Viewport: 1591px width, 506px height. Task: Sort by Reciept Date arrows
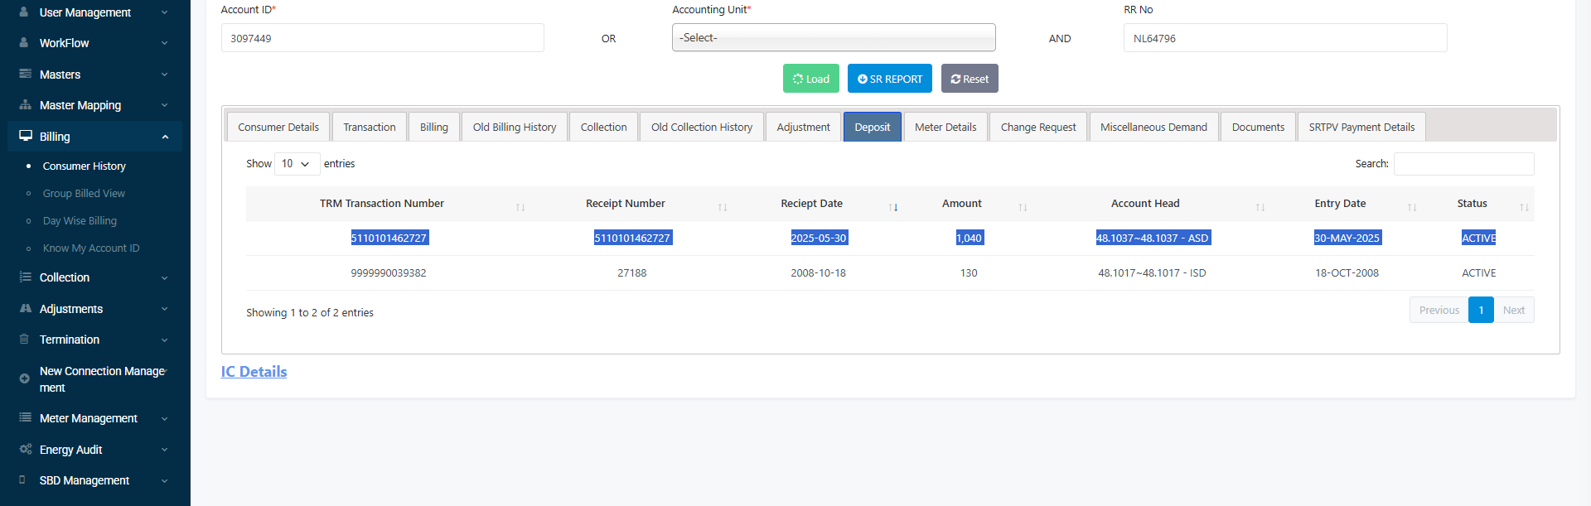(x=893, y=207)
